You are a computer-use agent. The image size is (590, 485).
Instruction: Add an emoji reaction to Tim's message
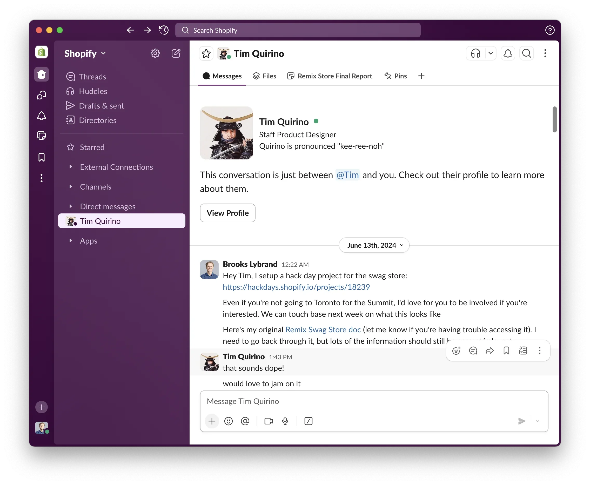(456, 350)
